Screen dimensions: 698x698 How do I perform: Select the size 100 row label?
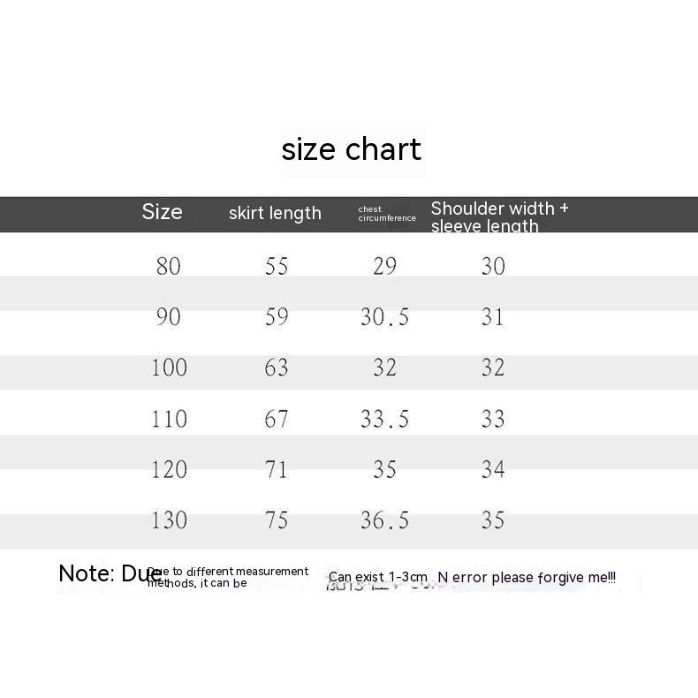(169, 368)
